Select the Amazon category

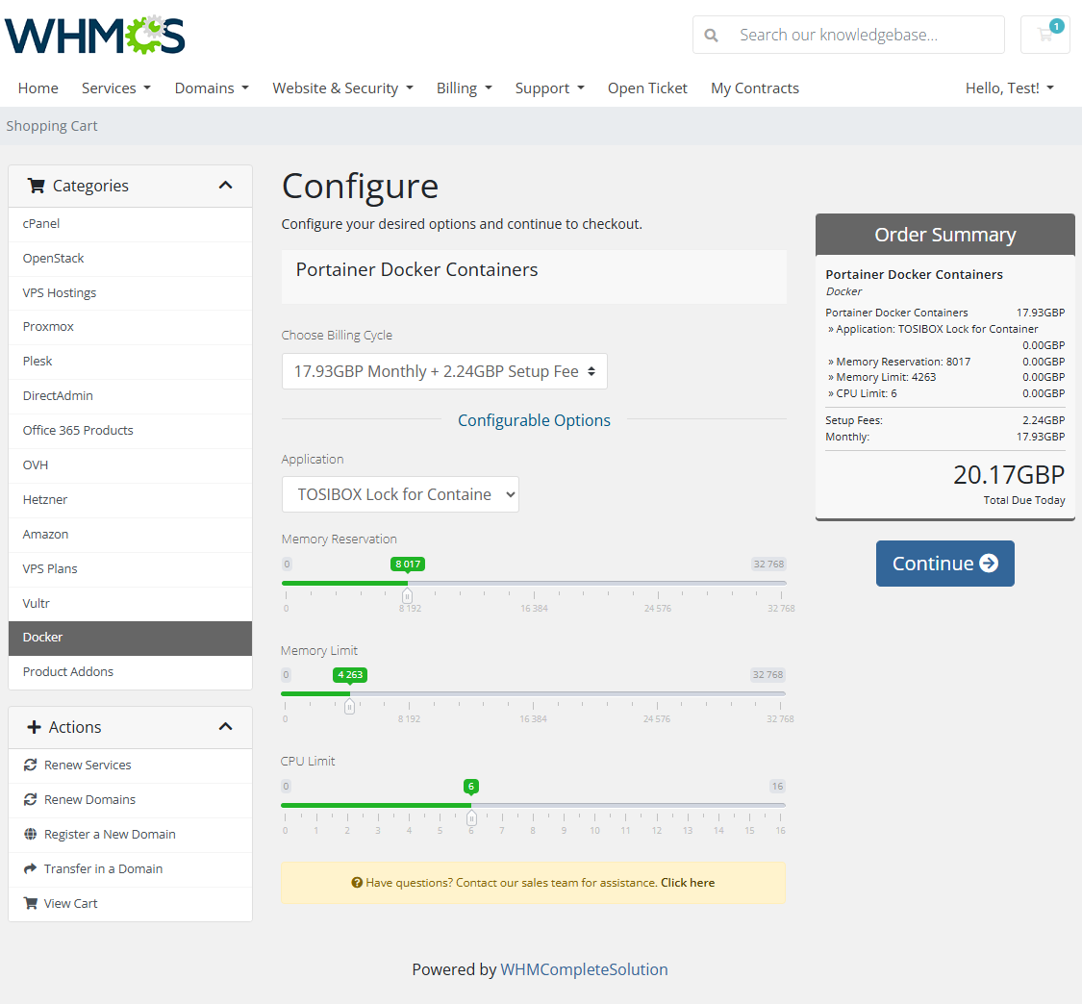(x=131, y=534)
